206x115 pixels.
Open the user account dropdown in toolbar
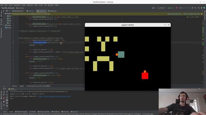pyautogui.click(x=154, y=8)
